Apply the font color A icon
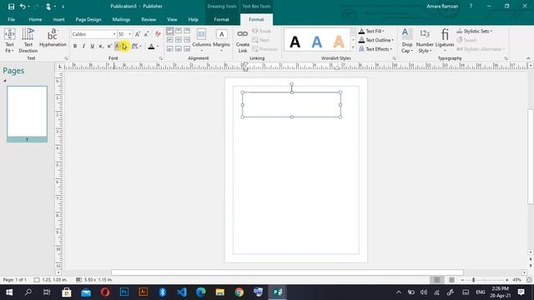This screenshot has height=300, width=534. tap(151, 47)
